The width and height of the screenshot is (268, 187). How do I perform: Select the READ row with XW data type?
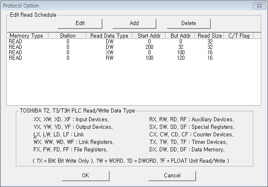tap(134, 53)
